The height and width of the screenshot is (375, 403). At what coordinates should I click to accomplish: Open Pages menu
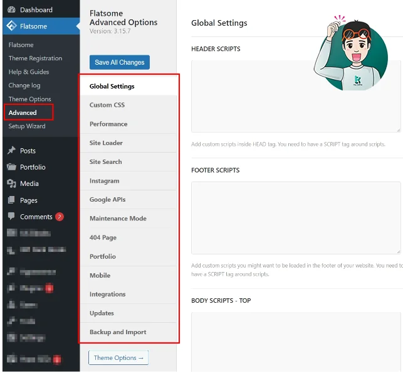click(29, 200)
